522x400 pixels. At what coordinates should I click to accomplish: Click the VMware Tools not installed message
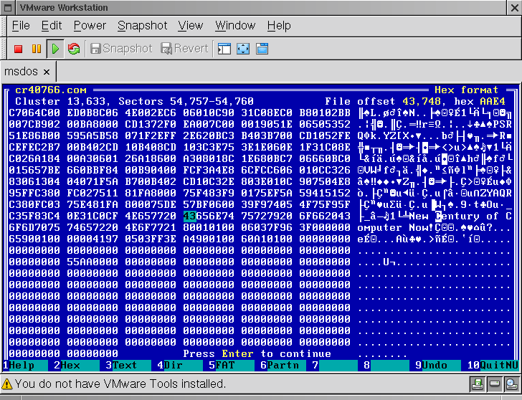(120, 384)
